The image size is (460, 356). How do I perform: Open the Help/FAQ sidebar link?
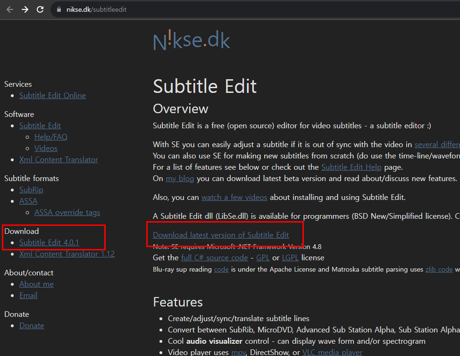pos(51,137)
